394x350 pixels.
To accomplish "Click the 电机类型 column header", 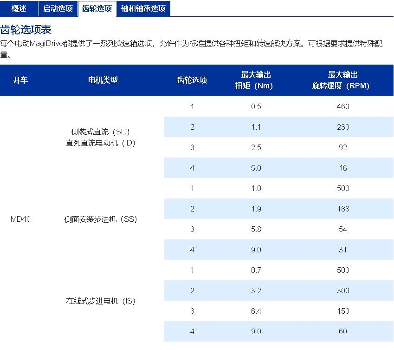I will tap(103, 80).
